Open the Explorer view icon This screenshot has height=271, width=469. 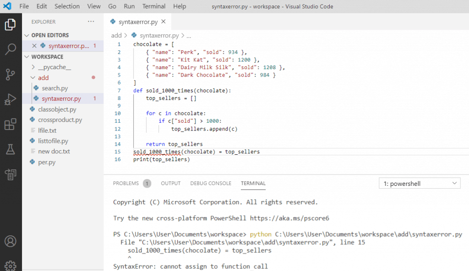[10, 25]
